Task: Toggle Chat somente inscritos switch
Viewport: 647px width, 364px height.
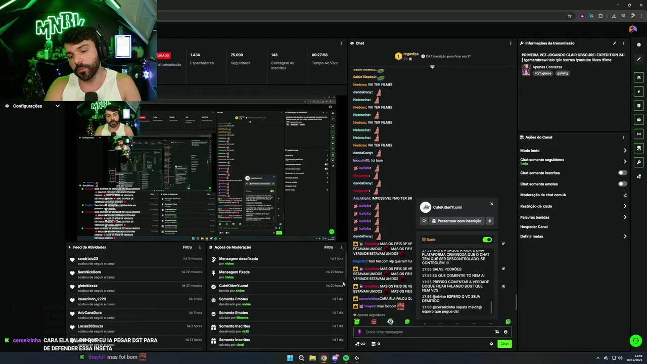Action: (622, 173)
